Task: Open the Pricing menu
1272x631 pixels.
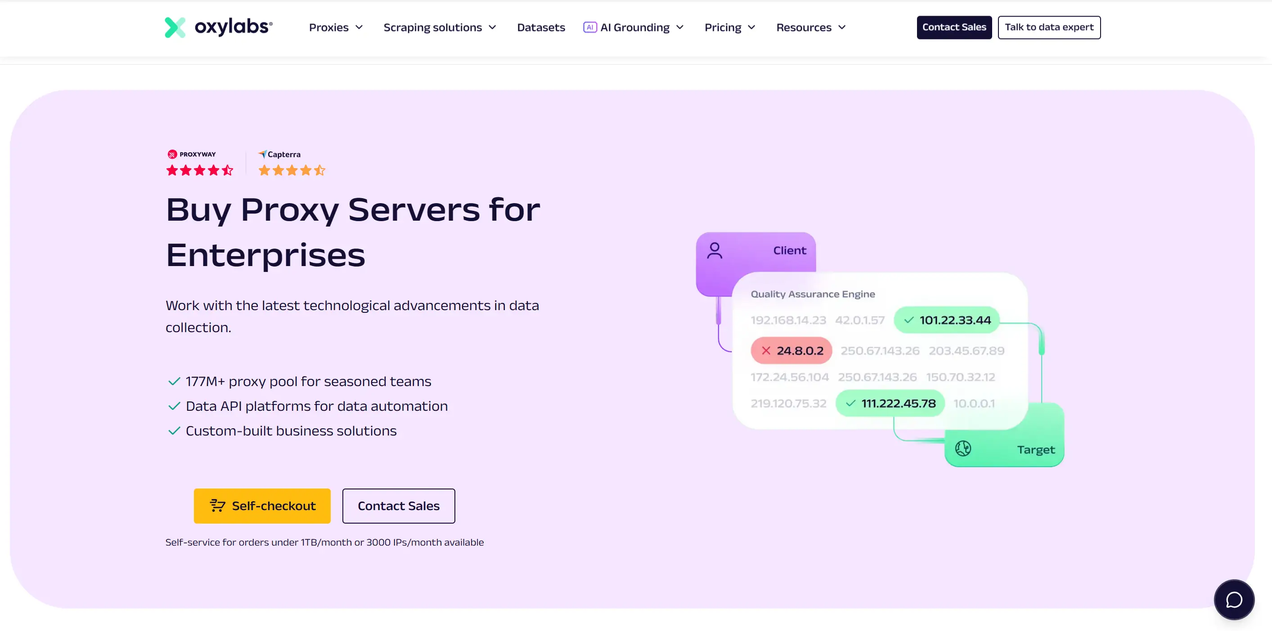Action: [x=730, y=27]
